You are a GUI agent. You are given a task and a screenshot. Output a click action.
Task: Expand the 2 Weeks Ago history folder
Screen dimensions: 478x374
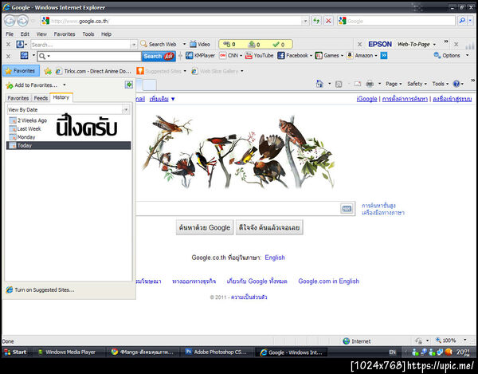click(28, 120)
